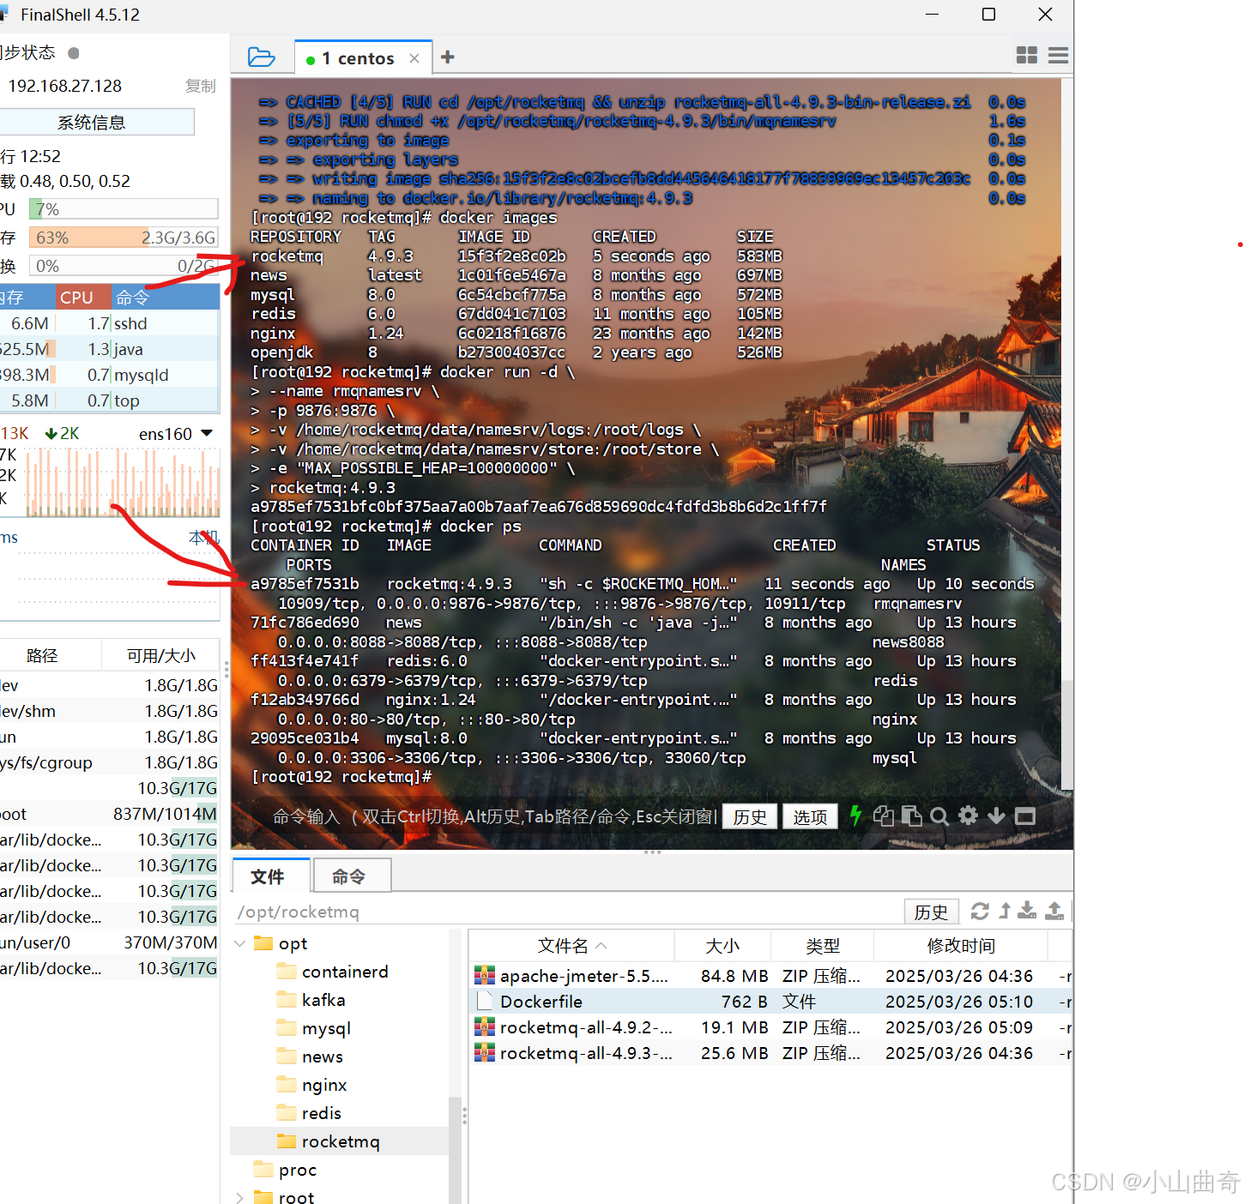
Task: Select the Dockerfile file row
Action: pos(770,1002)
